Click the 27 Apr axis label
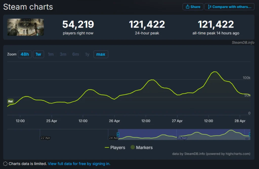The width and height of the screenshot is (259, 169). (177, 121)
